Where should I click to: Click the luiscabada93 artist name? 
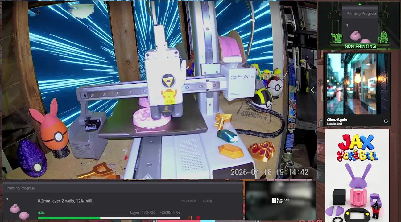click(334, 124)
